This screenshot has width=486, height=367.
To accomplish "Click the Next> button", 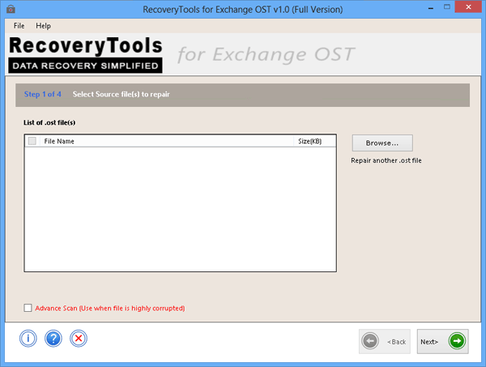I will [x=442, y=341].
